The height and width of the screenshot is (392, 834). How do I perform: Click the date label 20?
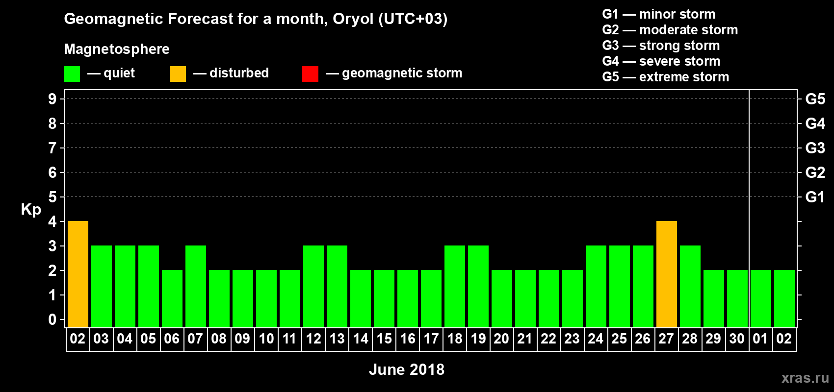point(501,339)
